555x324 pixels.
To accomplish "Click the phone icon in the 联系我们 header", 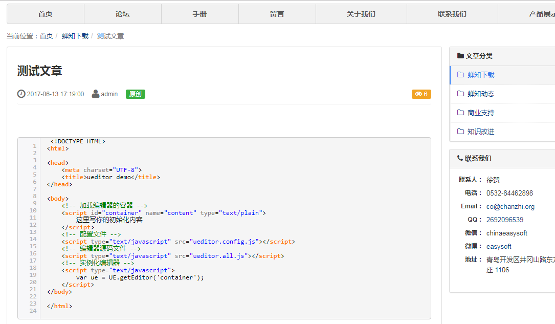I will (460, 158).
